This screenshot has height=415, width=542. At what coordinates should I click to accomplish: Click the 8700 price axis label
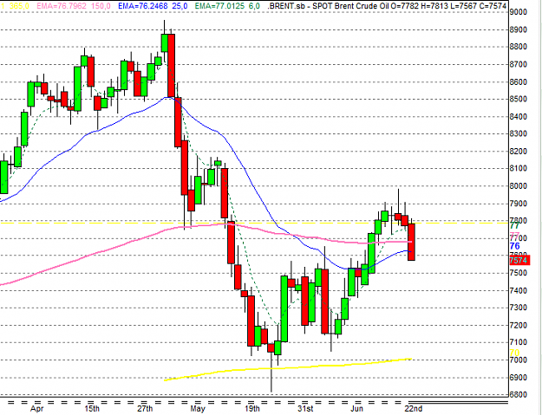point(518,64)
